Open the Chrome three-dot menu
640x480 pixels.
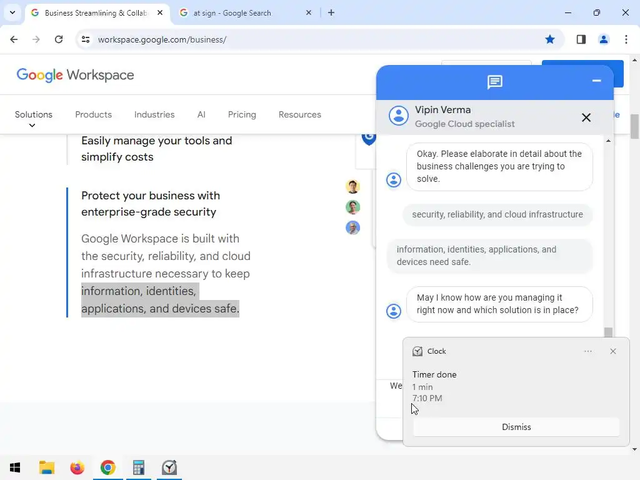click(x=626, y=39)
